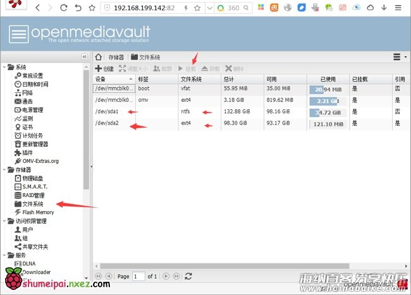This screenshot has width=411, height=295.
Task: Click the 创建 create filesystem button
Action: click(104, 69)
